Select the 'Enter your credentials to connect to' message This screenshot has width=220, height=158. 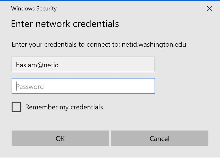(x=66, y=45)
